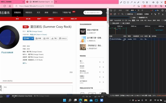Screen dimensions: 166x103
Task: Select the pencil annotation tool
Action: point(121,2)
